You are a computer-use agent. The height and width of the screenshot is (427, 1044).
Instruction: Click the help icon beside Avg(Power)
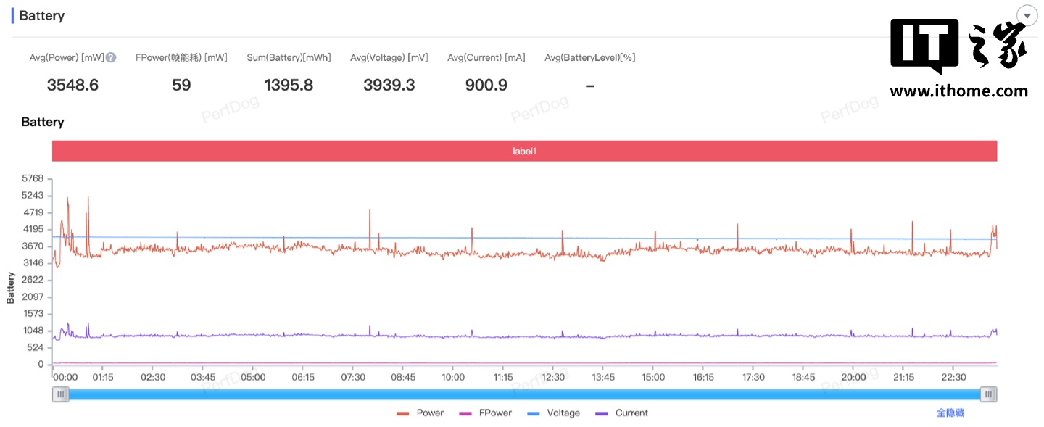[x=111, y=58]
